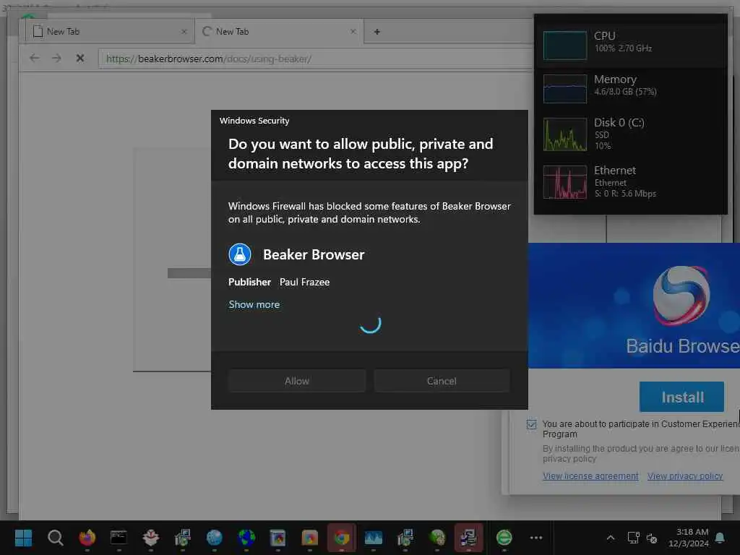Expand hidden system tray icons chevron
740x555 pixels.
[x=610, y=538]
